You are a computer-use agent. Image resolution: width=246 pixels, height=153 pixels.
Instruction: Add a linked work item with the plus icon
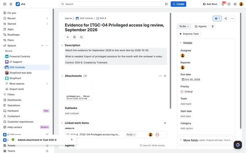pyautogui.click(x=165, y=123)
